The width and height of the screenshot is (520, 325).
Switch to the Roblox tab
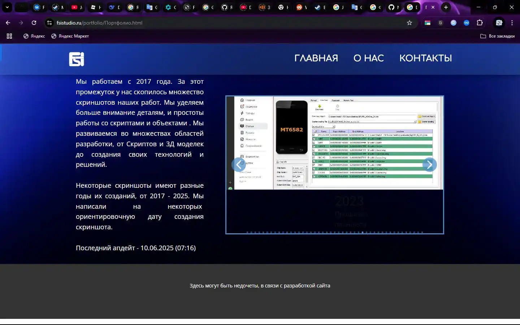[95, 7]
